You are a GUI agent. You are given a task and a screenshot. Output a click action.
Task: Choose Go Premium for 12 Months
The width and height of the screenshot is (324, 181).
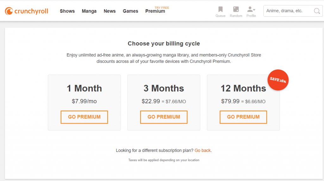[243, 117]
